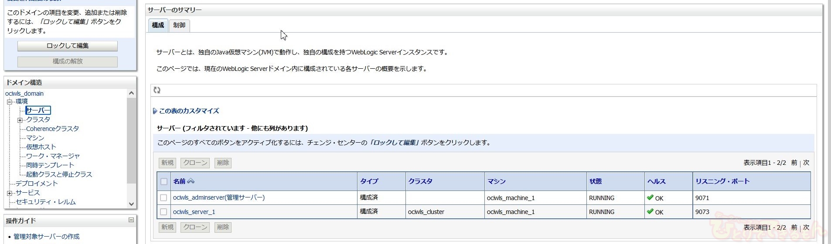Screen dimensions: 831x244
Task: Collapse the 環境 tree node
Action: pos(9,102)
